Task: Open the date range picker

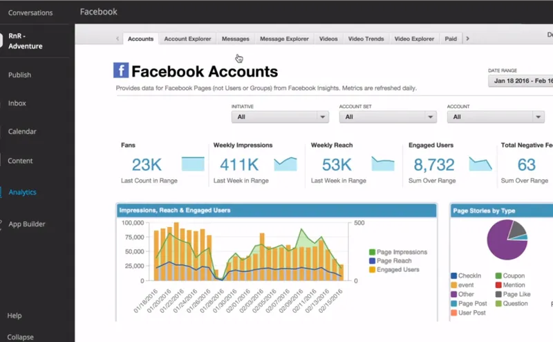Action: click(521, 81)
